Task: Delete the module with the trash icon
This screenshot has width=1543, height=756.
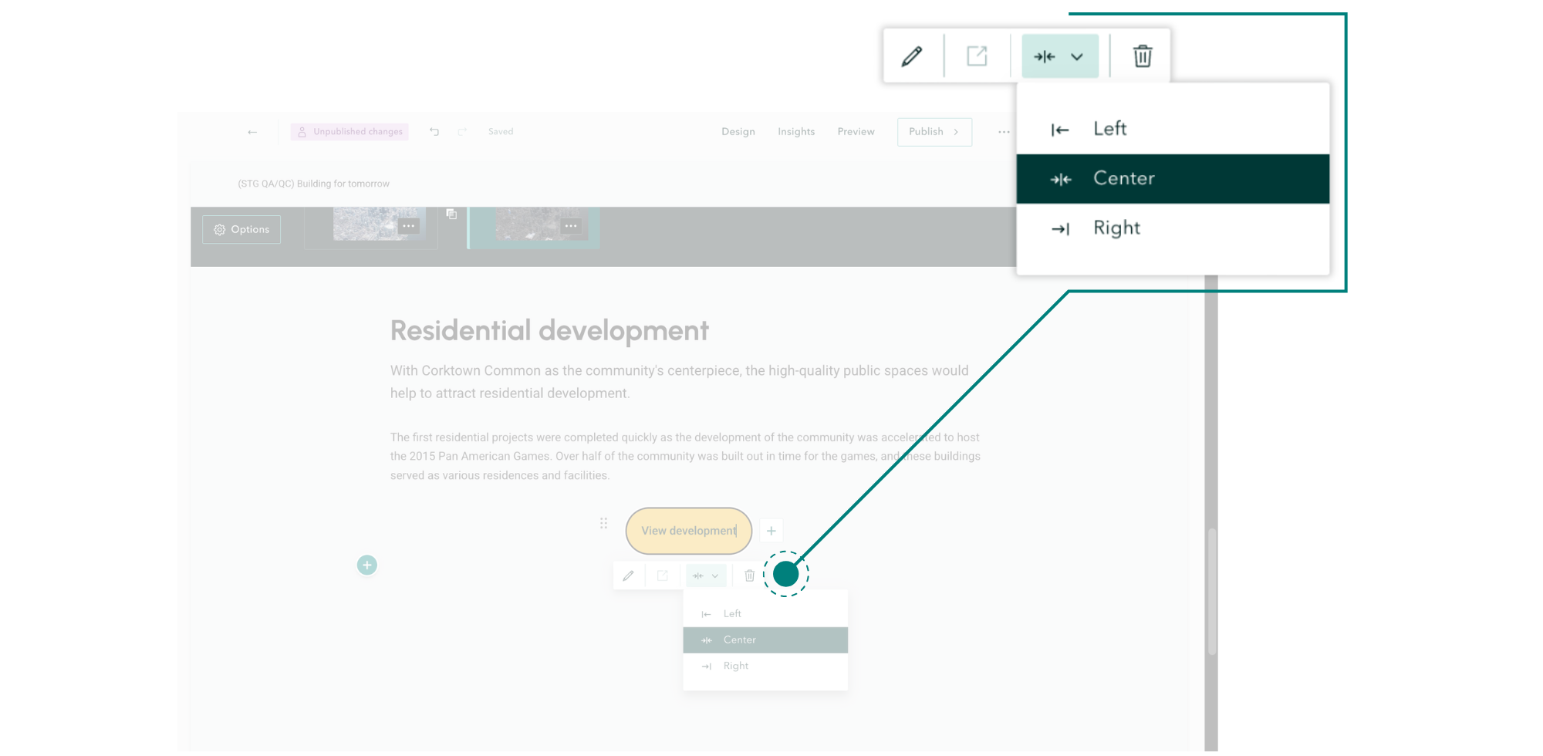Action: [x=1142, y=56]
